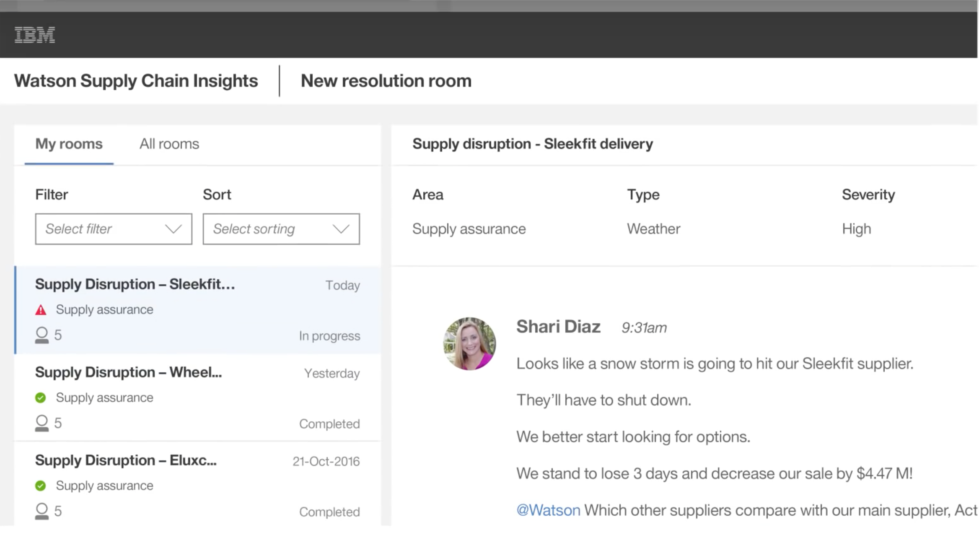Switch to the All rooms tab
Screen dimensions: 979x535
pos(169,144)
